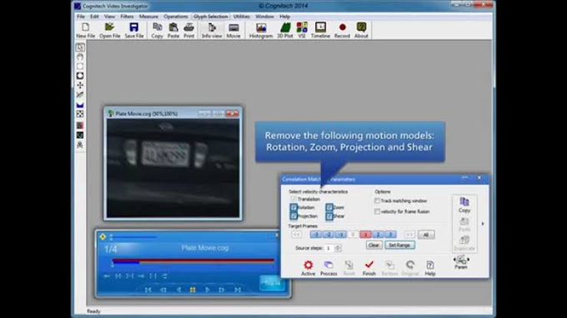Open the Window menu
The height and width of the screenshot is (318, 567).
pyautogui.click(x=264, y=17)
